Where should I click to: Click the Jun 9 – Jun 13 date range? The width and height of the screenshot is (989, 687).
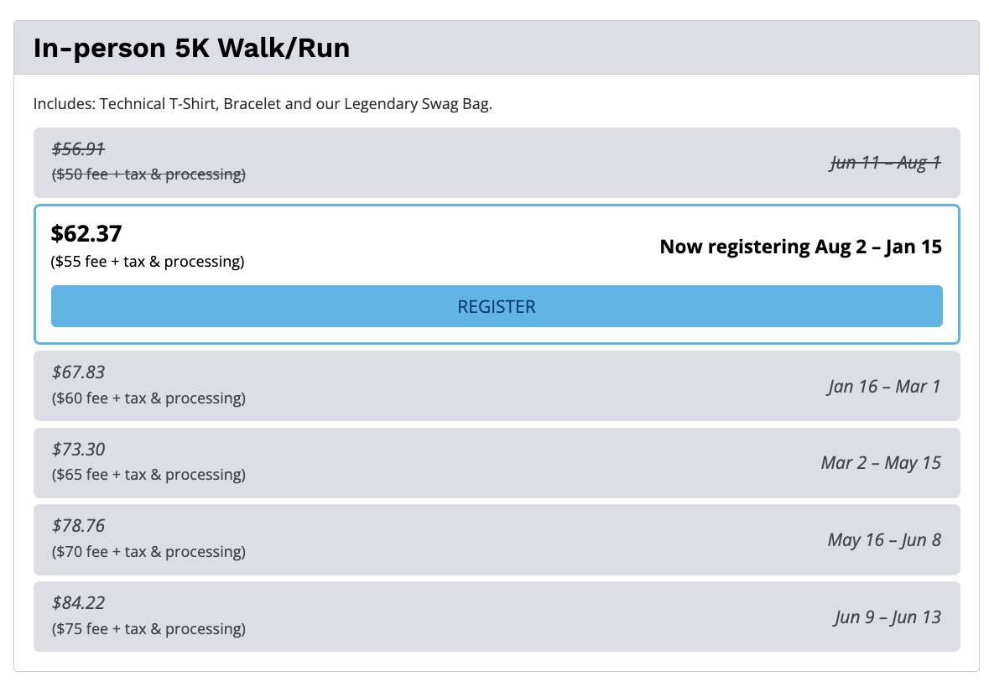887,617
